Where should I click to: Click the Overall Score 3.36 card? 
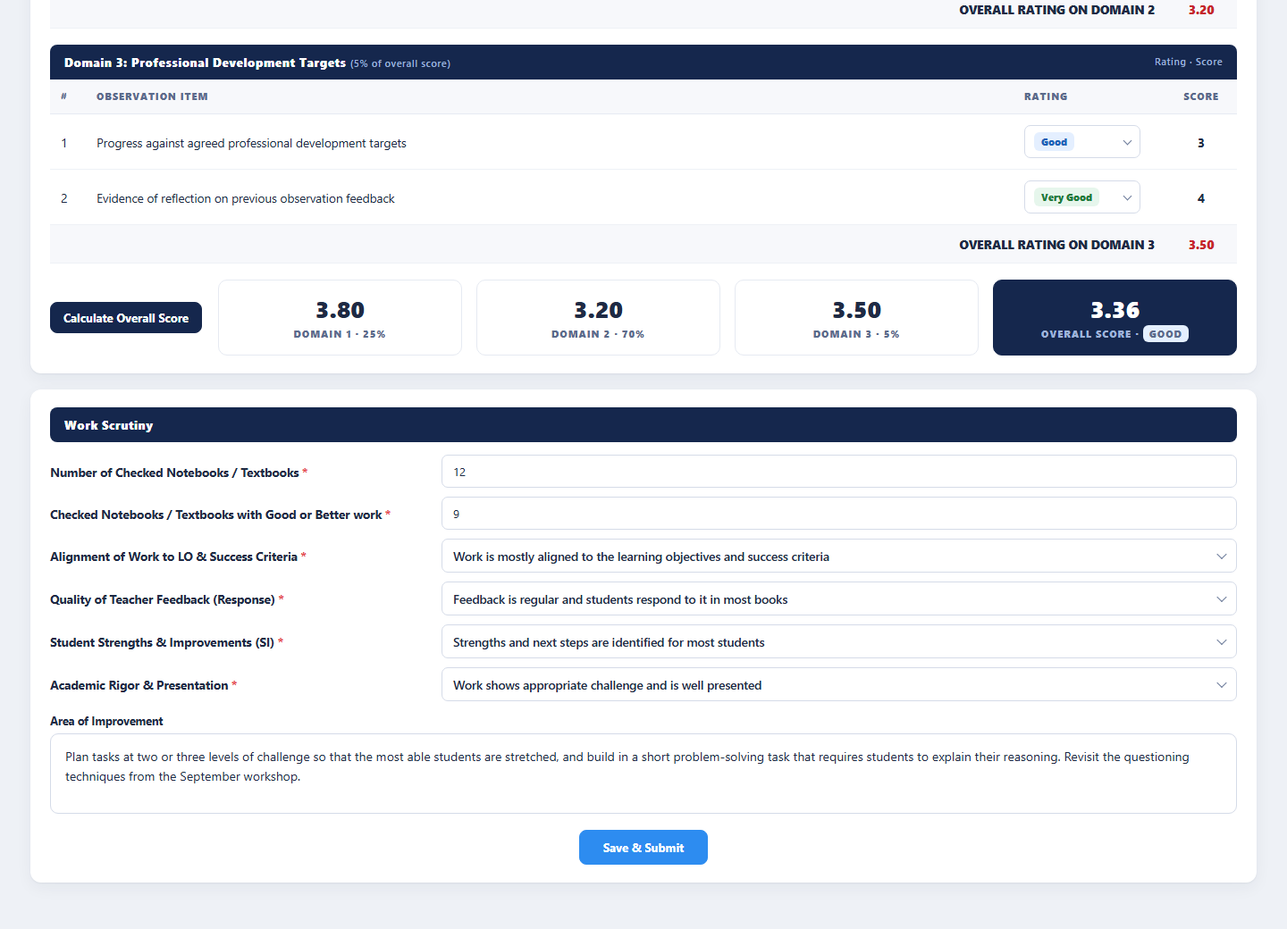click(1115, 318)
